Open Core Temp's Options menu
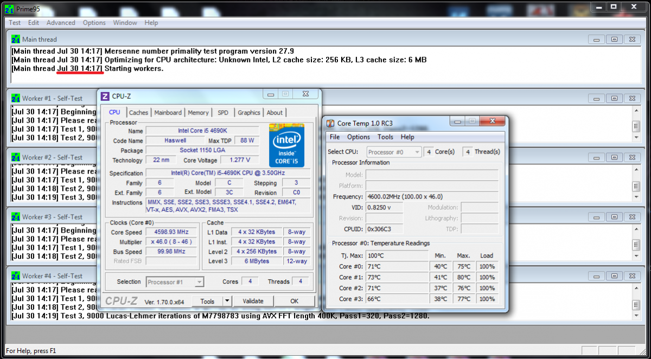Screen dimensions: 651x359 point(359,137)
